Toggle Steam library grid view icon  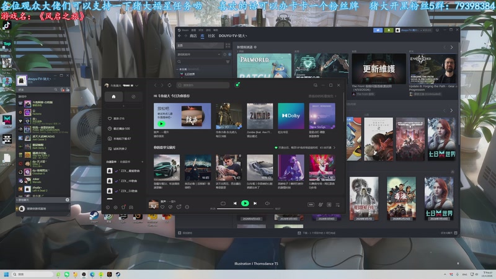coord(228,45)
